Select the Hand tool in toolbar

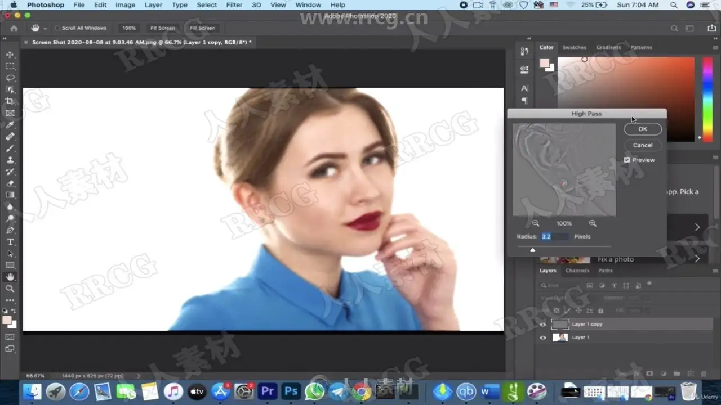pyautogui.click(x=10, y=277)
